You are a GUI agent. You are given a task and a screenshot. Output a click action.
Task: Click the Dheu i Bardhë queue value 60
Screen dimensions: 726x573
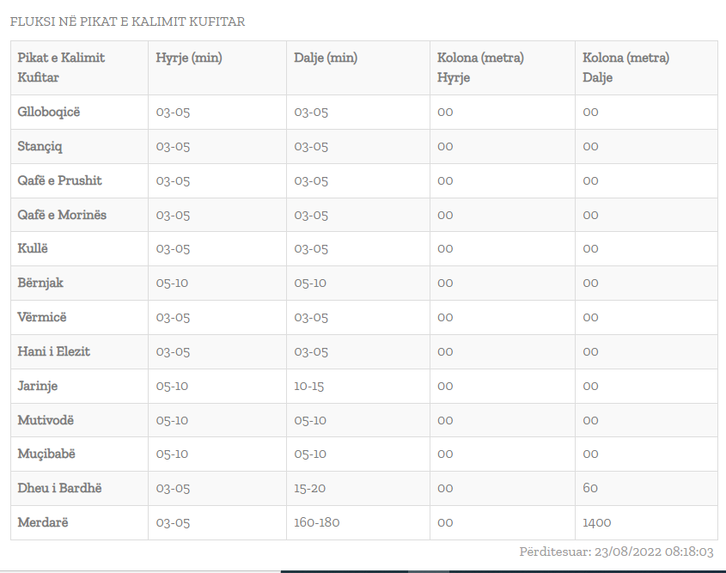click(x=590, y=488)
